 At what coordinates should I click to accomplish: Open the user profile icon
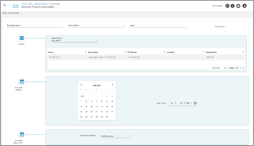[x=244, y=6]
